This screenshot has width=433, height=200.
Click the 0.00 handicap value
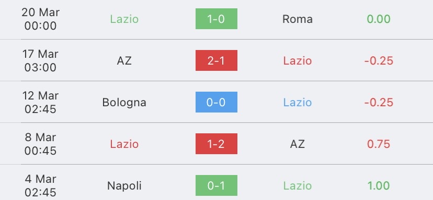(379, 19)
